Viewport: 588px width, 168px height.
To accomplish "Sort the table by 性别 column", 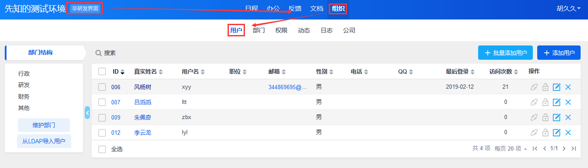I will coord(325,71).
